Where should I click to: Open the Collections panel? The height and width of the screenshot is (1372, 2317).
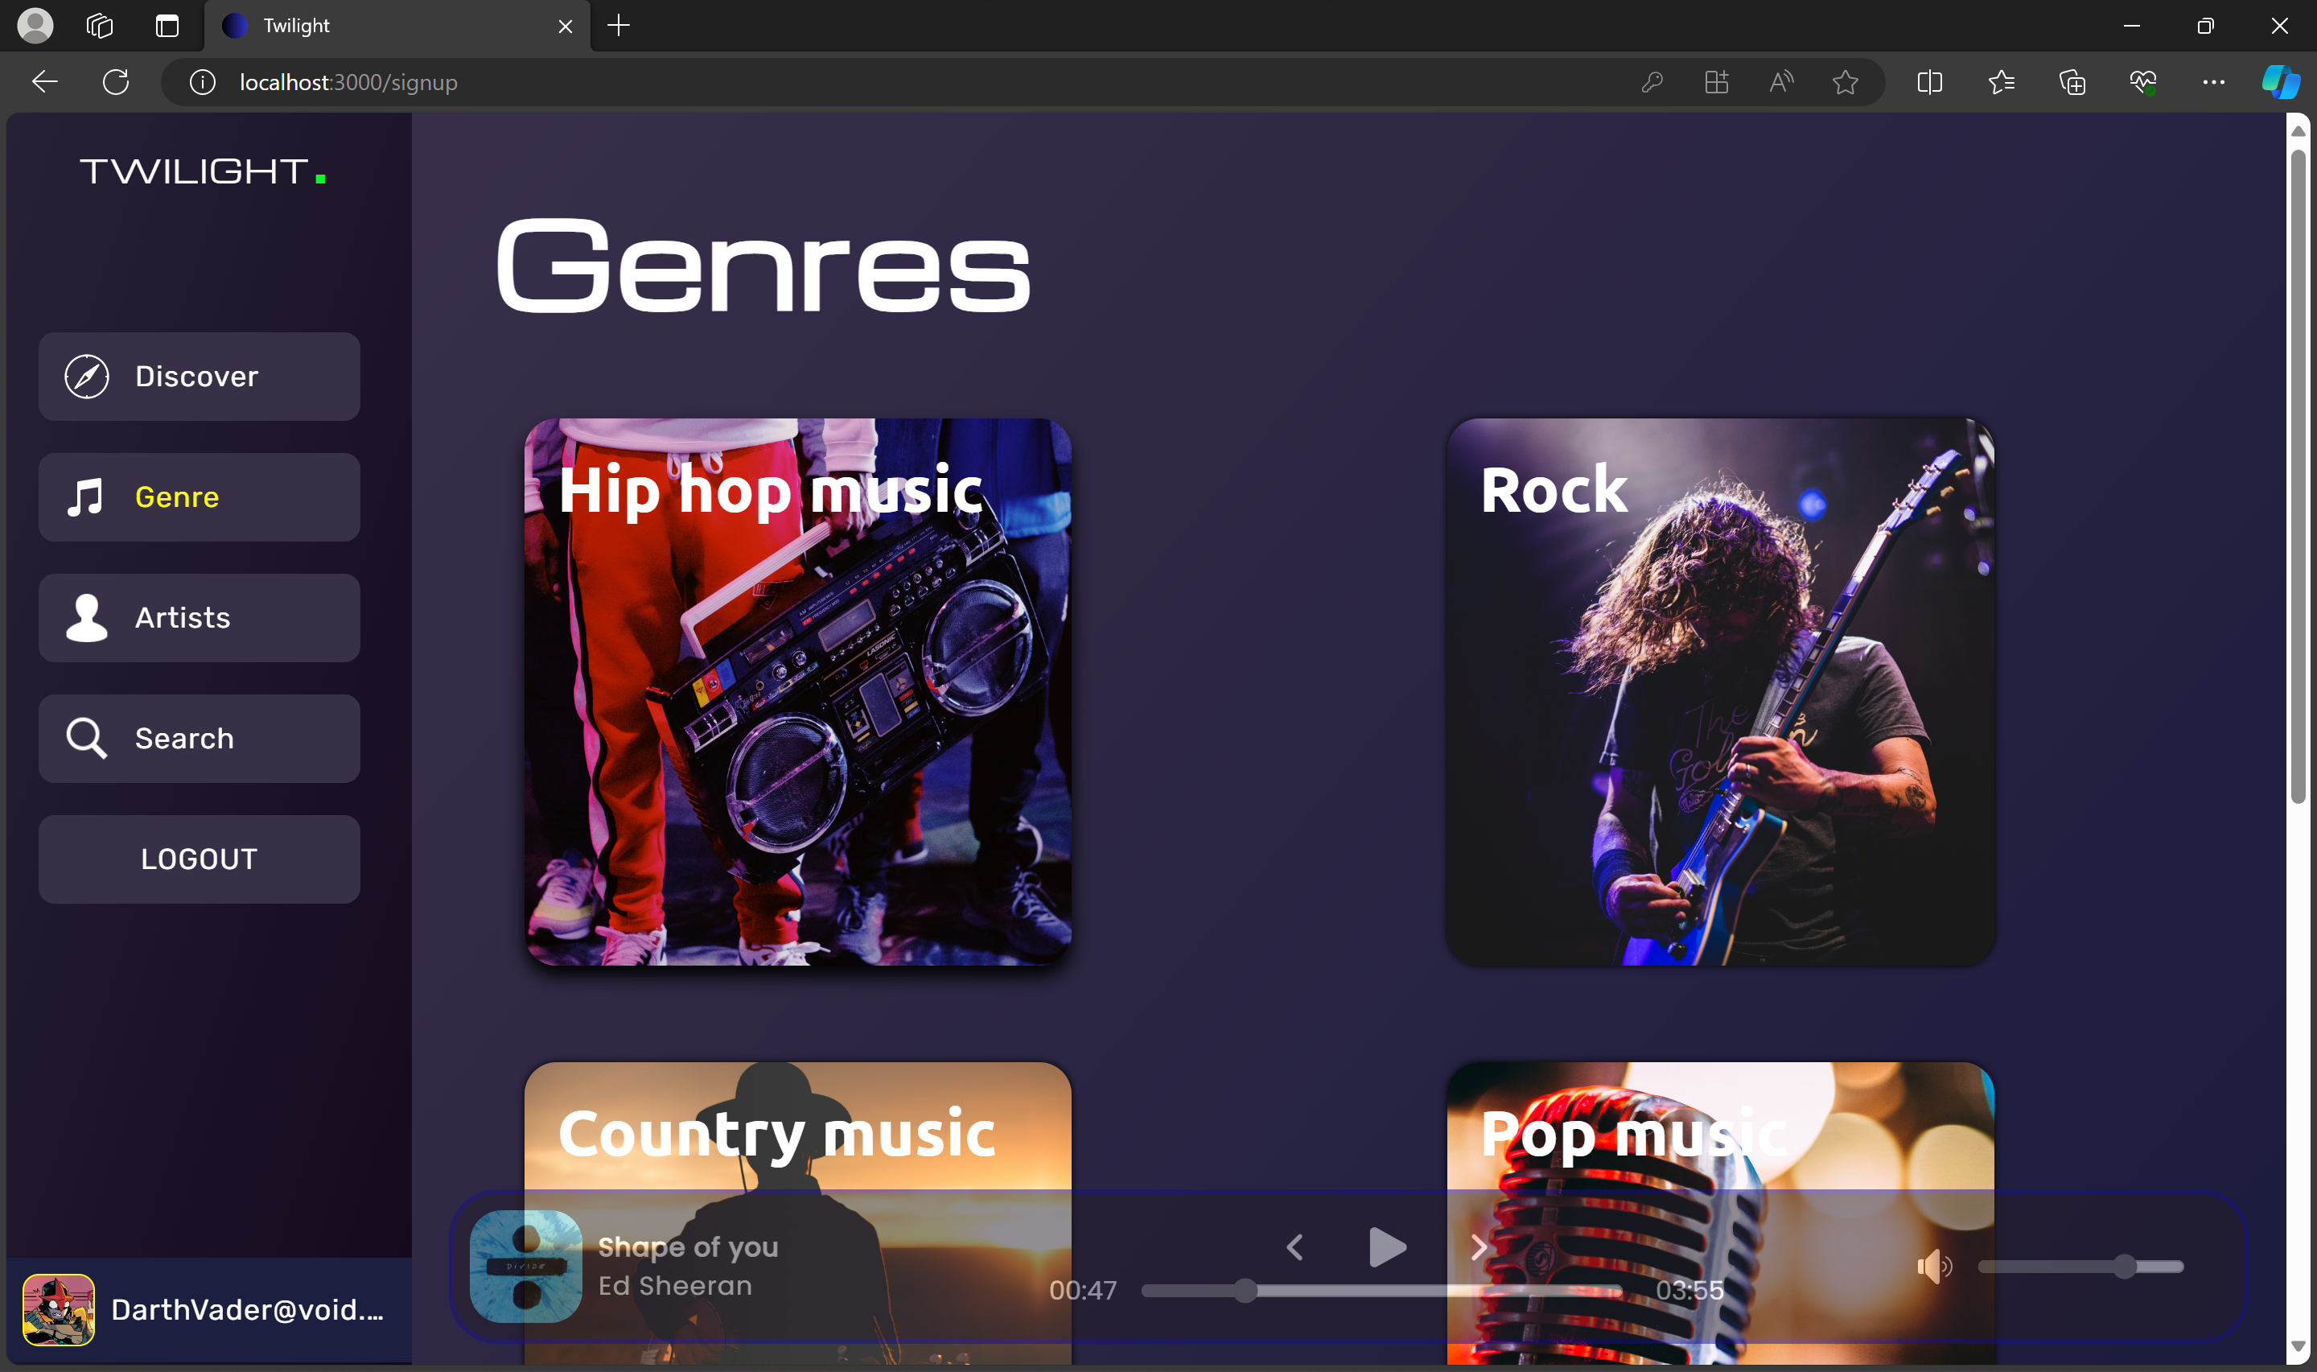point(2072,82)
